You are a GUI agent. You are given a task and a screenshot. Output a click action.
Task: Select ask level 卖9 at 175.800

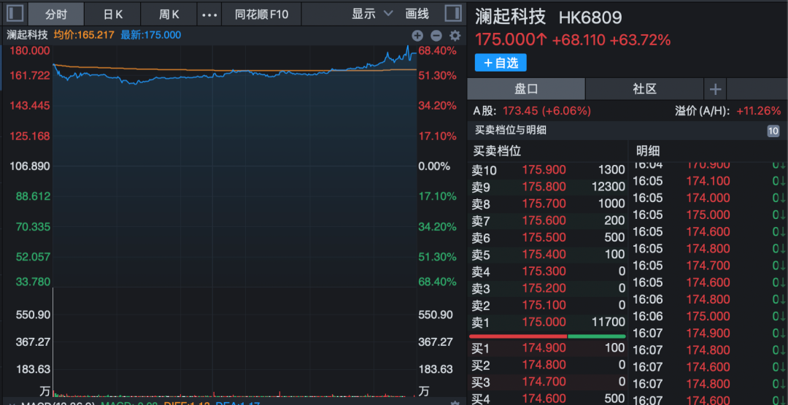click(x=548, y=187)
